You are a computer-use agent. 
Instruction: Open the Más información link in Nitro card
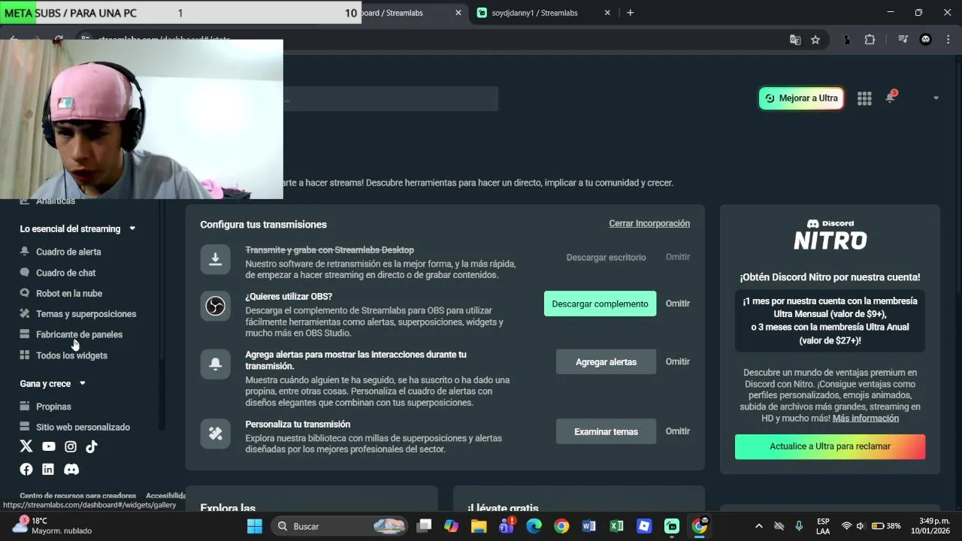coord(866,418)
